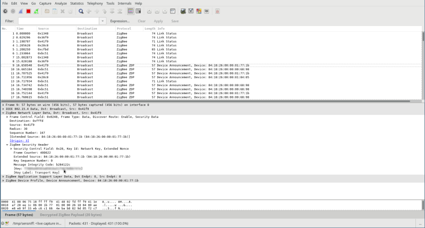Image resolution: width=425 pixels, height=228 pixels.
Task: Go back in packet history
Action: coord(89,11)
